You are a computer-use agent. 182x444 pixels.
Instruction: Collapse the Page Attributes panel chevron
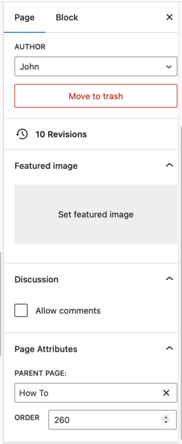coord(169,348)
